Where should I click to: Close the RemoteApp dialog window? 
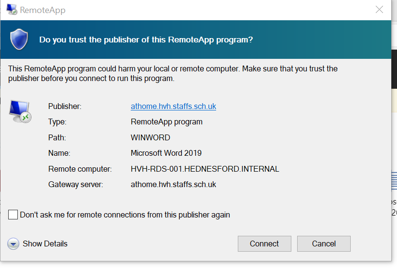point(379,10)
